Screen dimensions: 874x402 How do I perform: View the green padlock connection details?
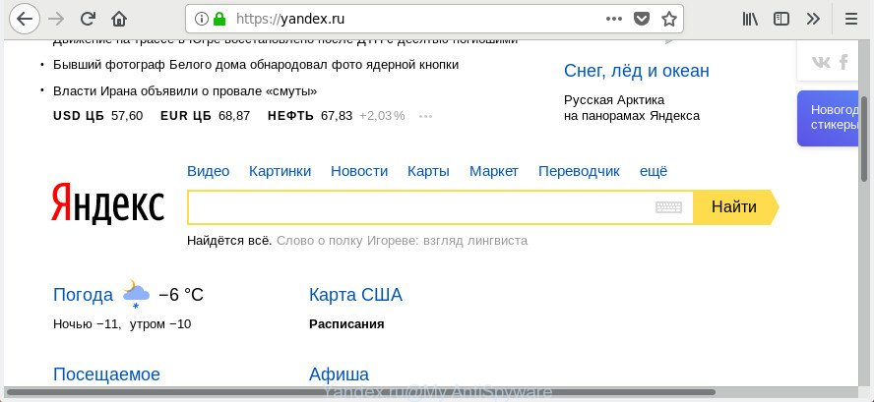pyautogui.click(x=219, y=19)
